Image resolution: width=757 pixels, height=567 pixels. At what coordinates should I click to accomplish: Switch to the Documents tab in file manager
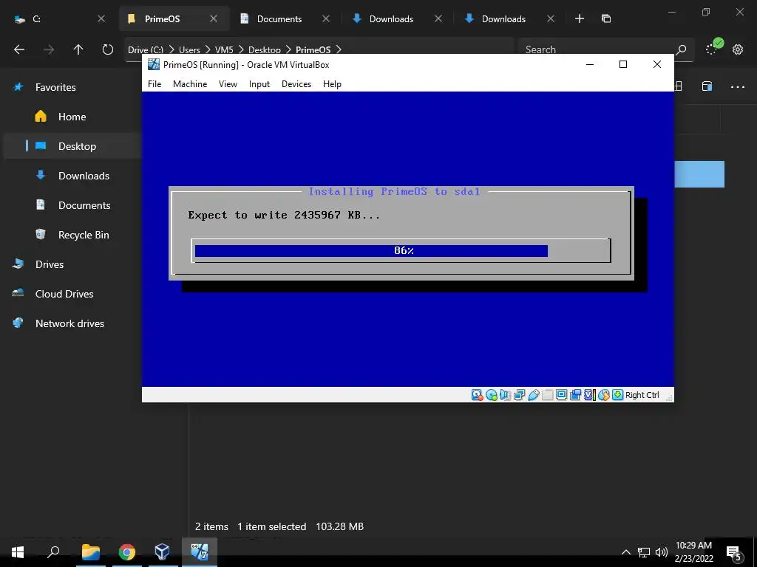[285, 18]
